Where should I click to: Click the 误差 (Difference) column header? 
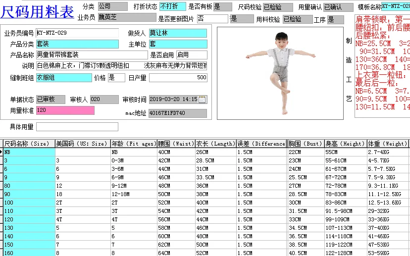[261, 144]
